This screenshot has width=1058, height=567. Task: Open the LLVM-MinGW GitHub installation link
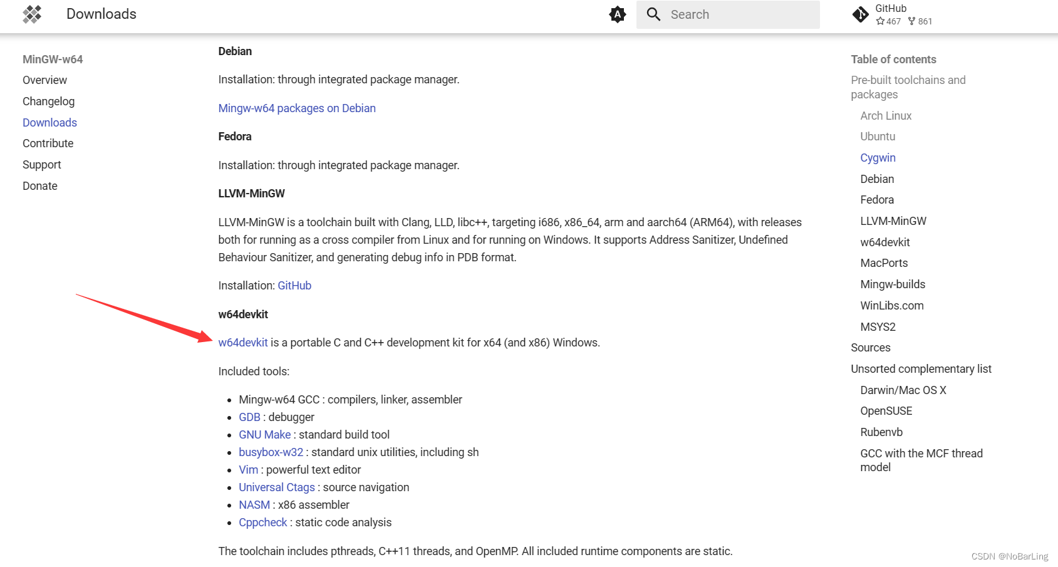coord(294,286)
